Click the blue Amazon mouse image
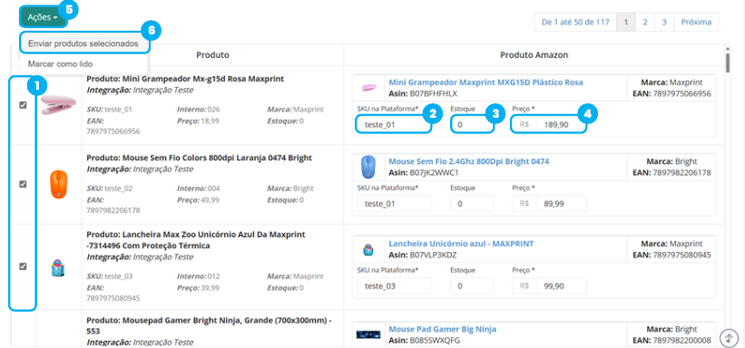 (x=368, y=167)
